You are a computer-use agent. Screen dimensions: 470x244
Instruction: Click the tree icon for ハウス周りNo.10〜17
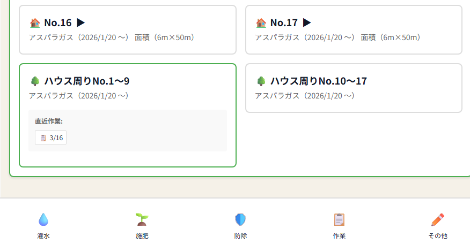(x=261, y=81)
